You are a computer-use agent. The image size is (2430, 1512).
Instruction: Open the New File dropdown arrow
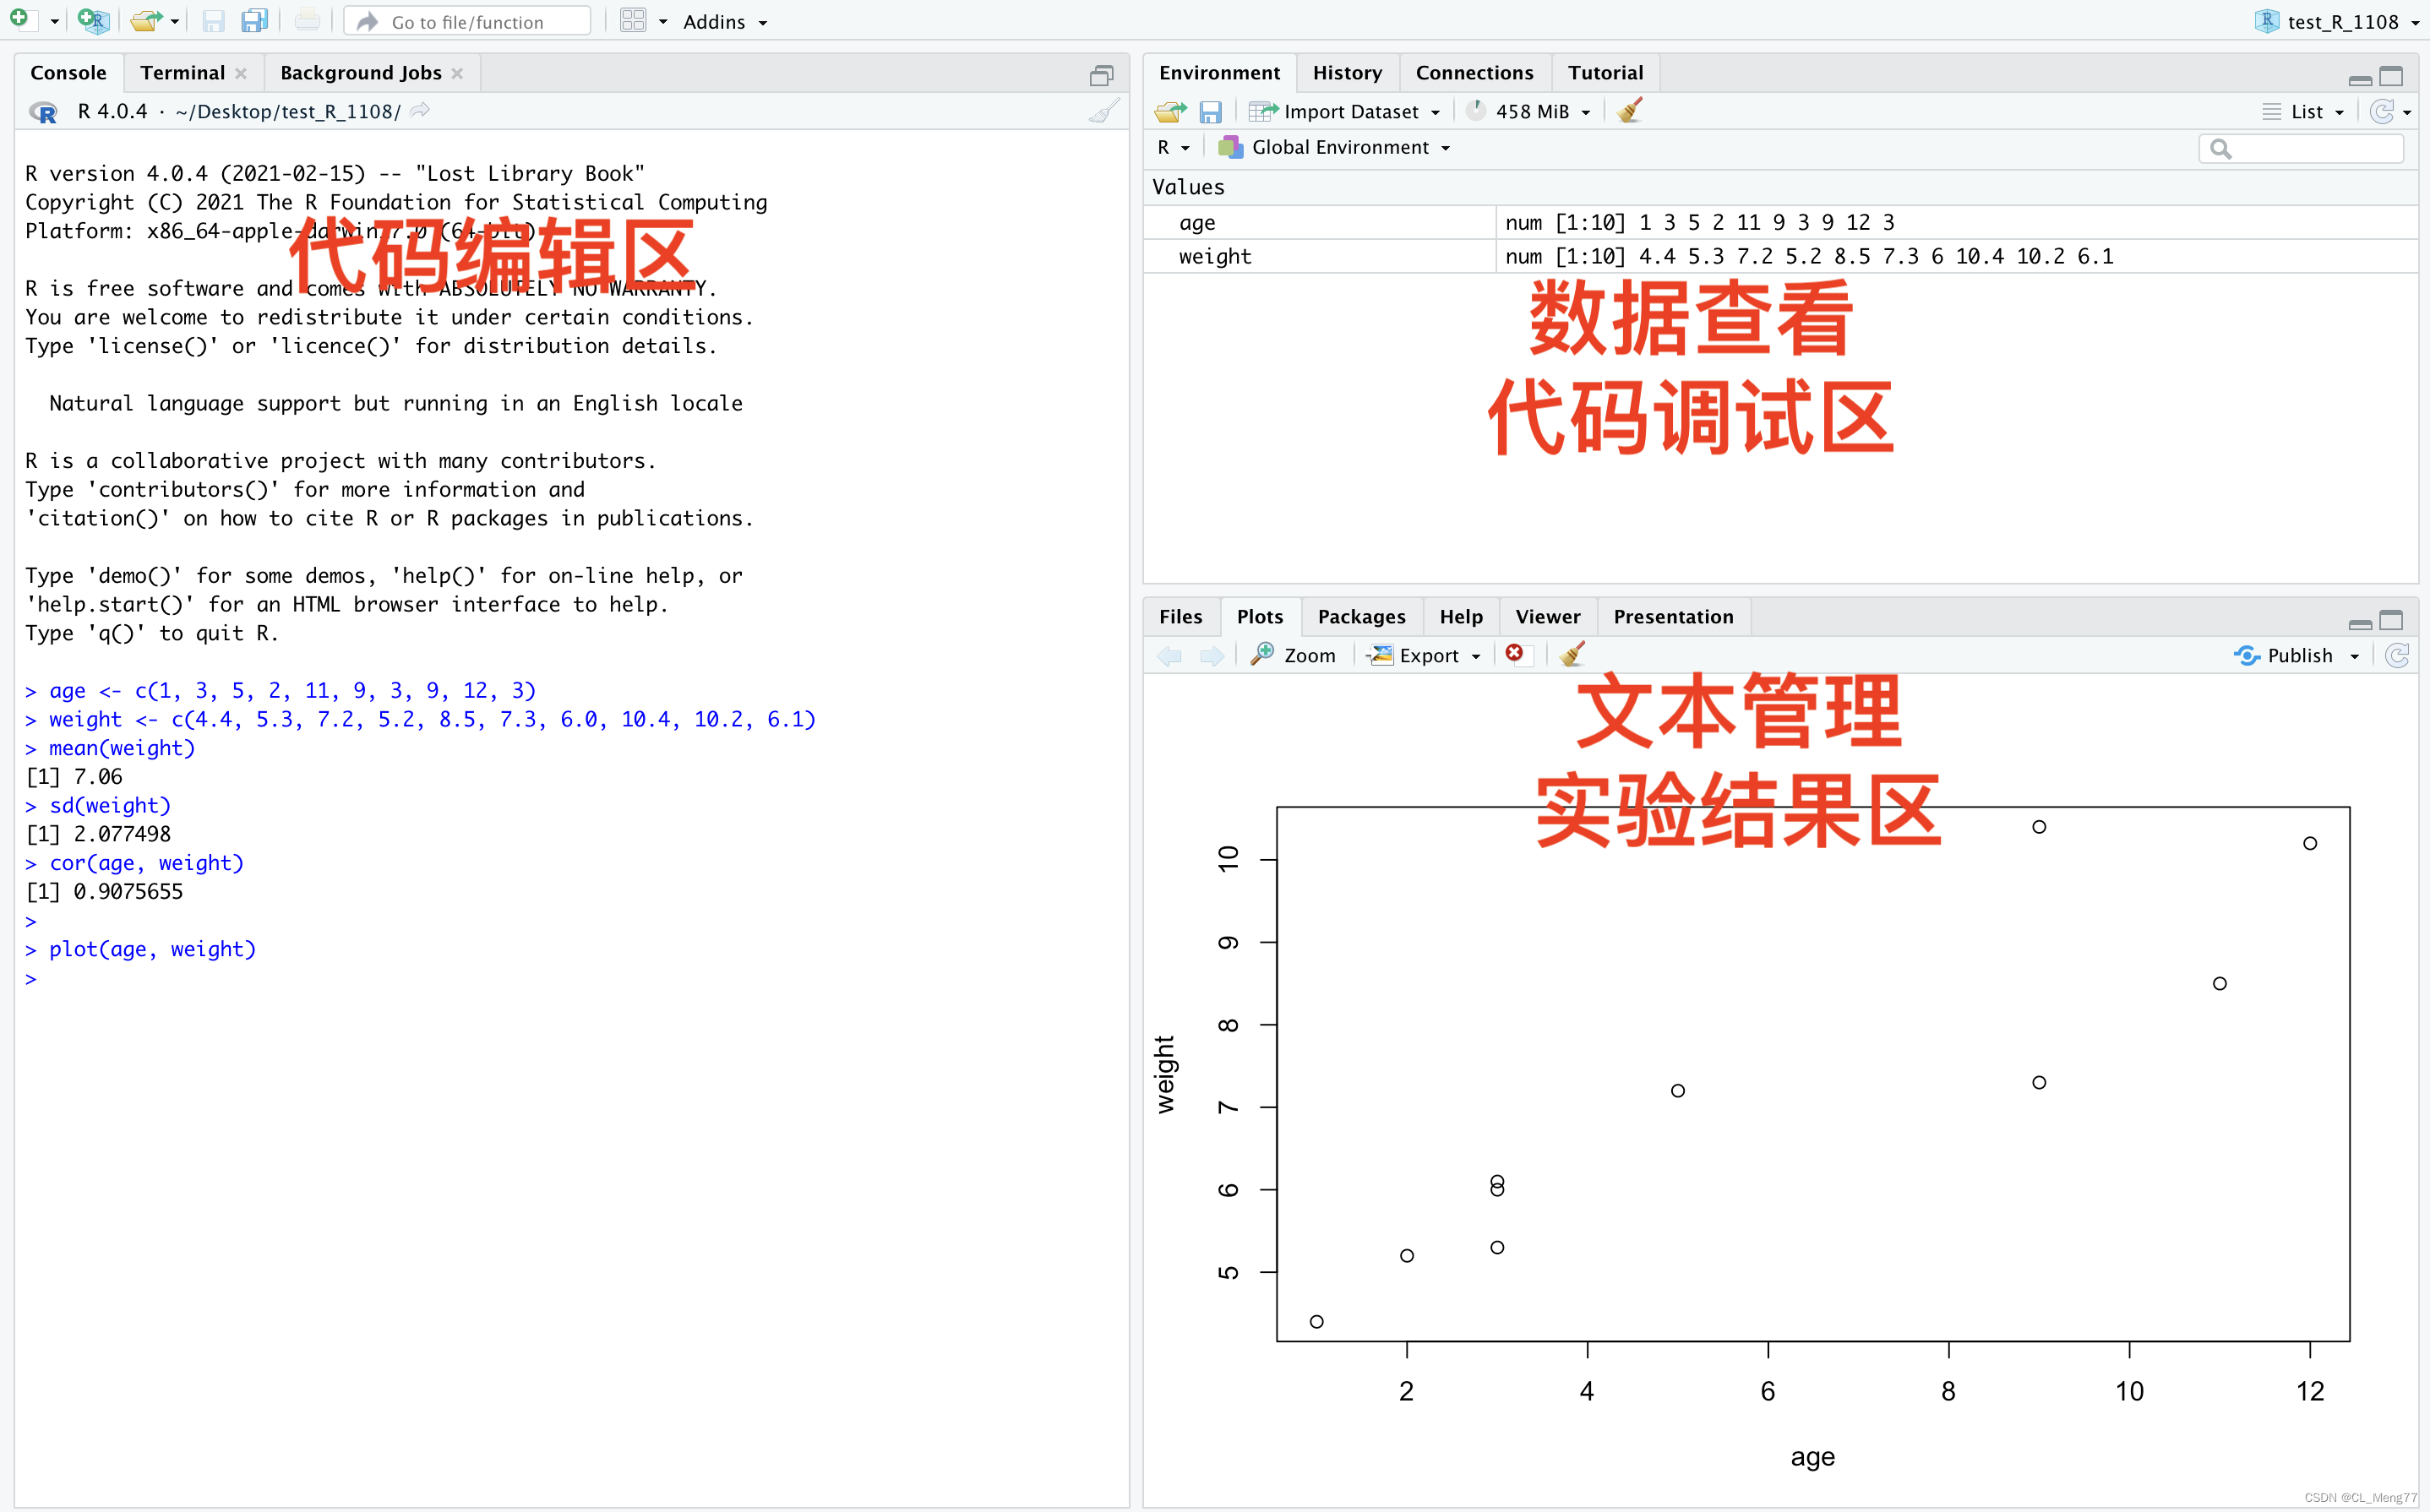54,21
